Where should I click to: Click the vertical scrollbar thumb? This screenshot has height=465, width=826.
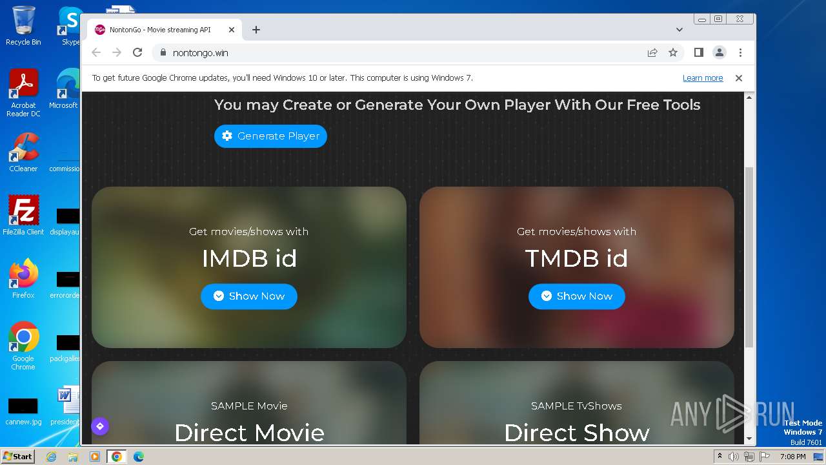click(x=749, y=257)
